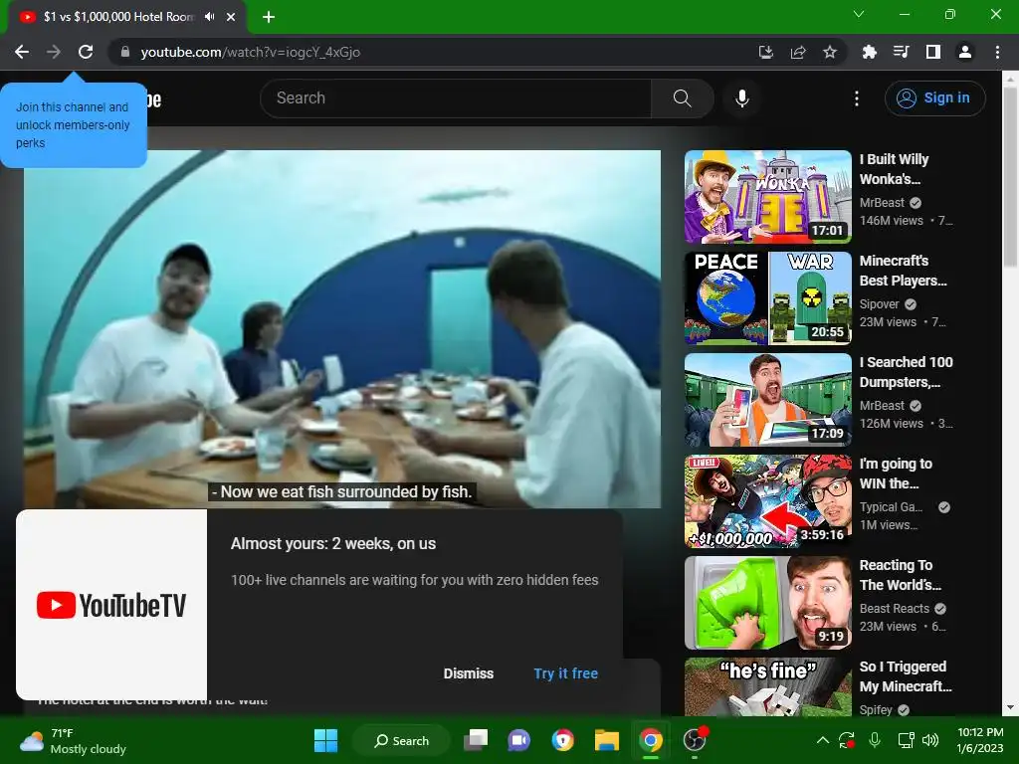Click the system tray microphone icon
This screenshot has height=764, width=1019.
(875, 740)
